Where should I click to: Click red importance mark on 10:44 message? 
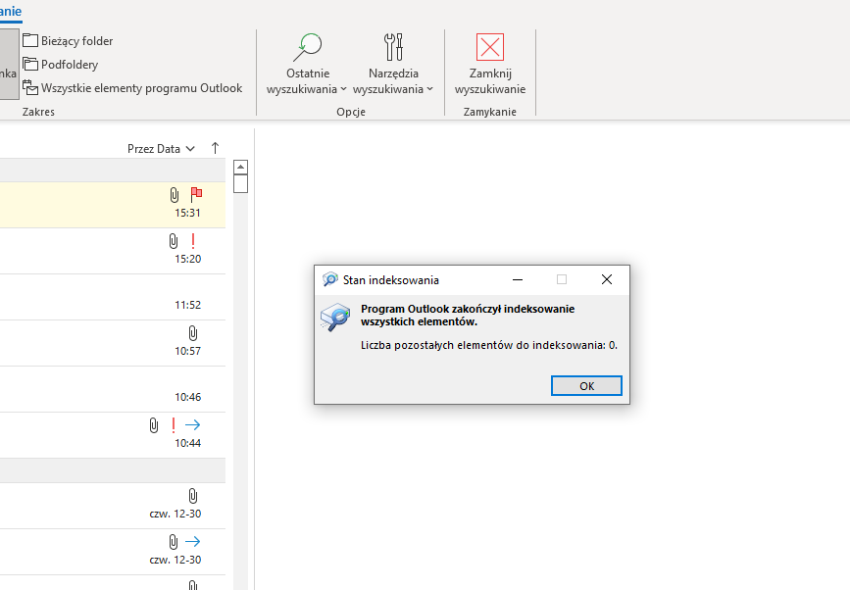pos(174,424)
